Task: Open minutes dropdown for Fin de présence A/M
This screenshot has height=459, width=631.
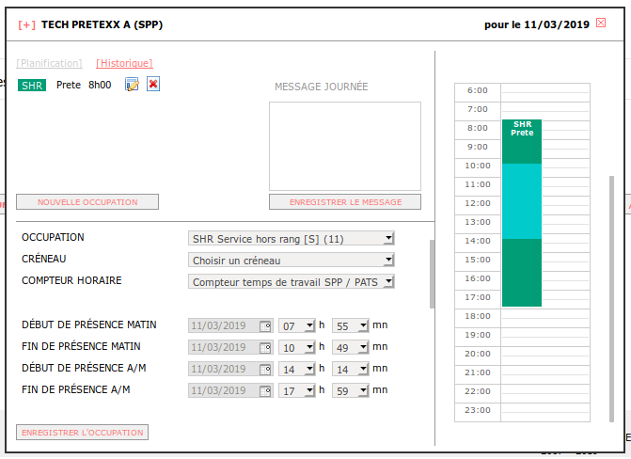Action: (350, 390)
